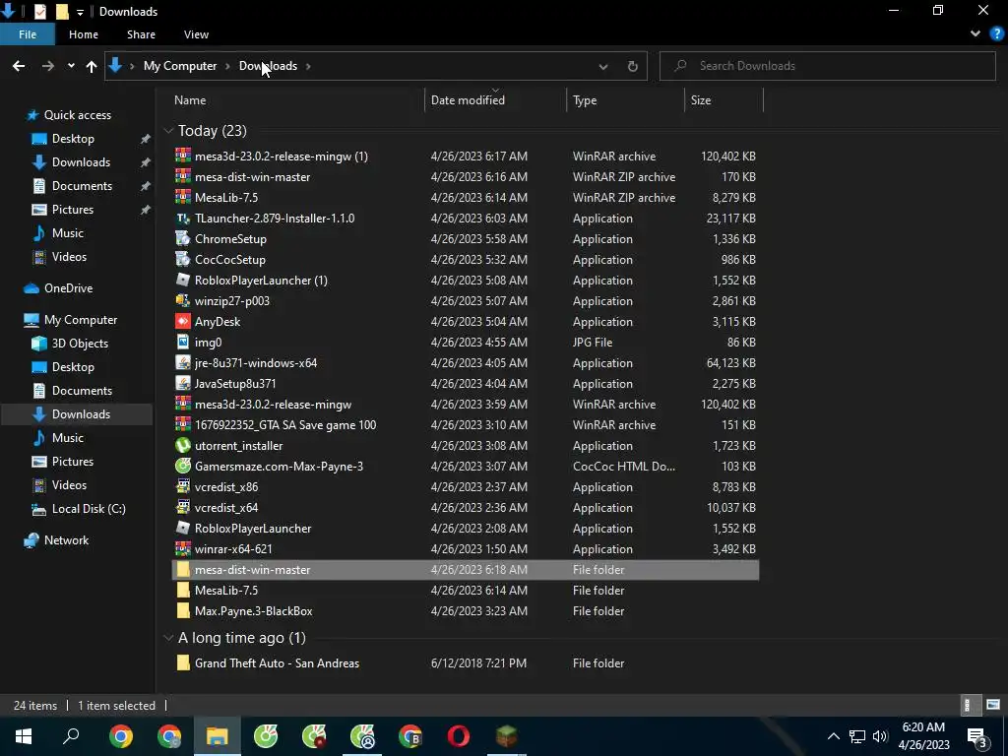
Task: Select the img0 JPG file icon
Action: click(183, 342)
